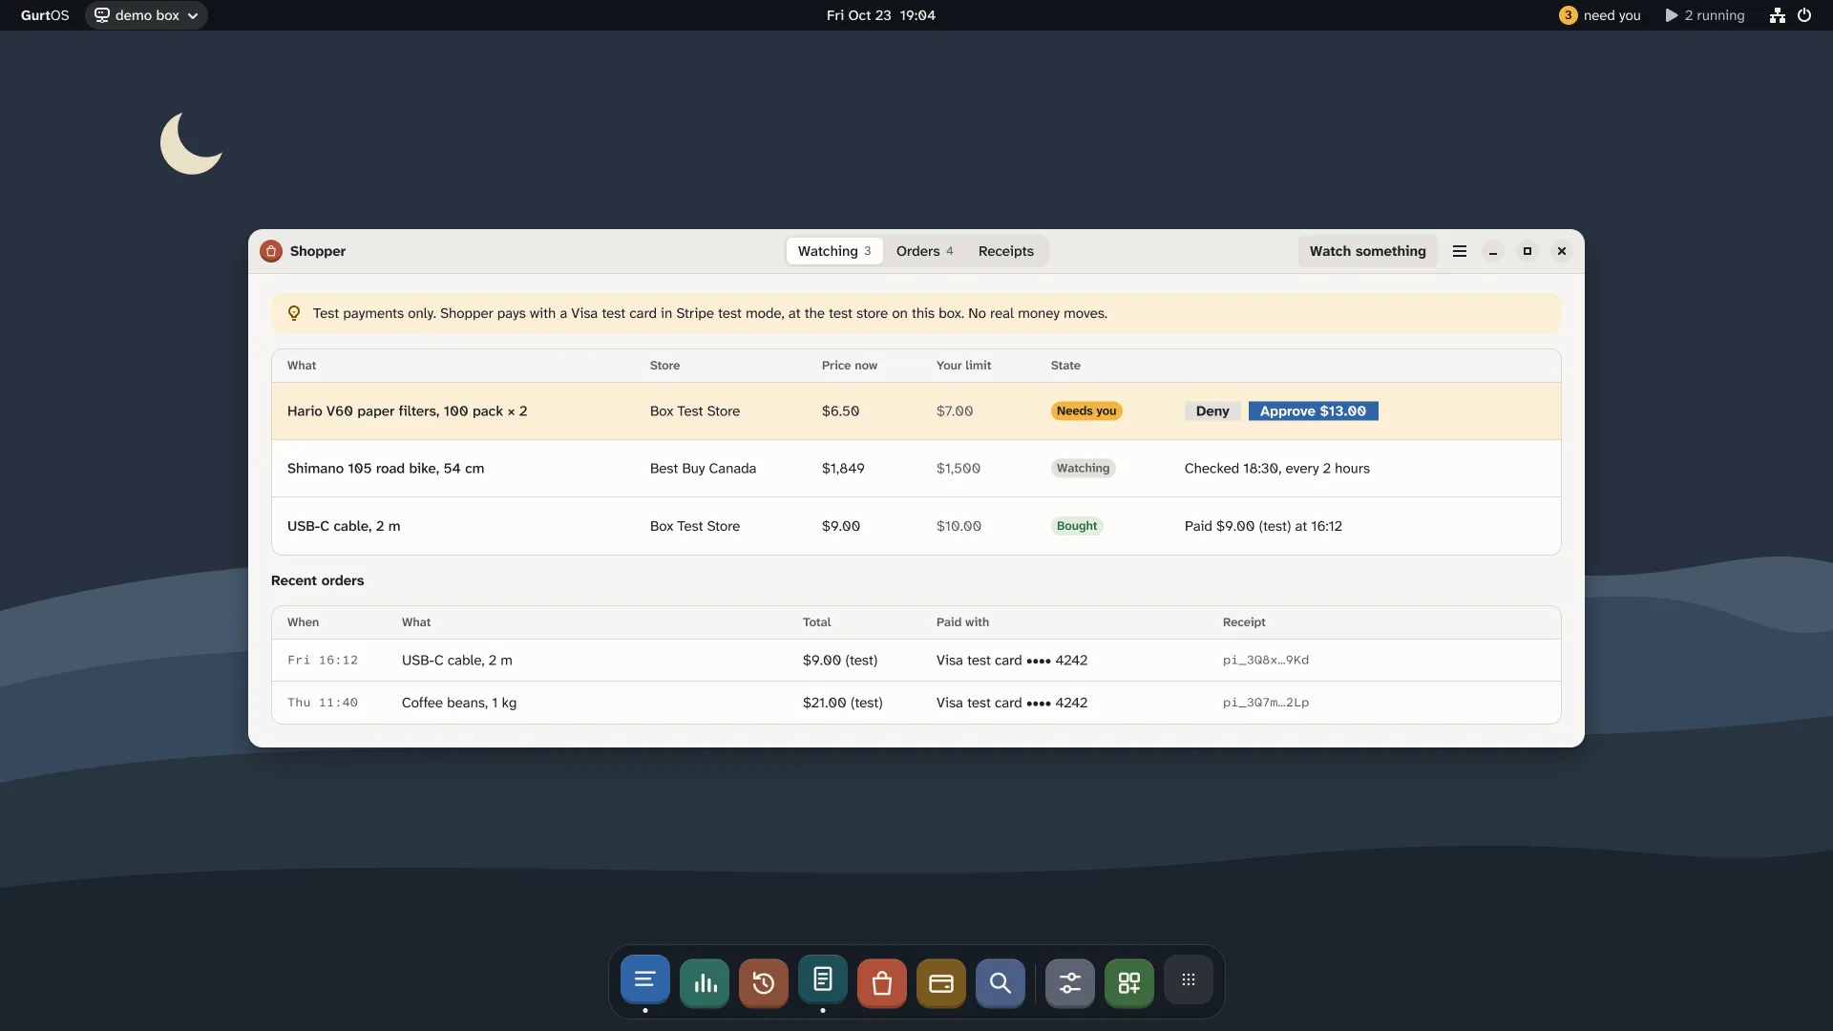Open Shopper hamburger menu
This screenshot has width=1833, height=1031.
[1460, 251]
